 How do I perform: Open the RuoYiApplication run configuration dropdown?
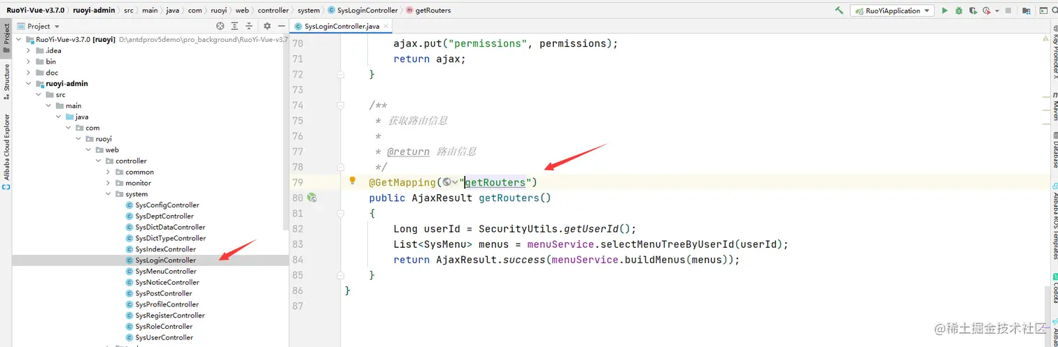click(892, 10)
